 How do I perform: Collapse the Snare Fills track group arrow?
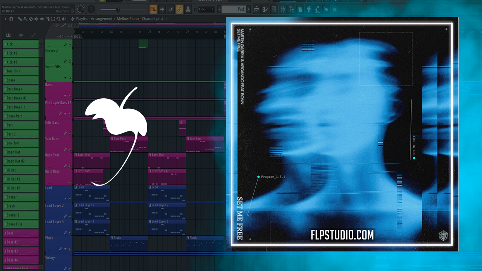(65, 78)
